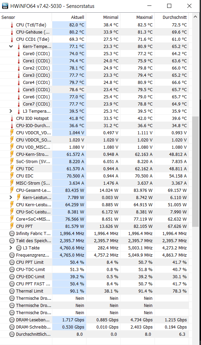Click the Sensor column header
Viewport: 201px width, 345px height.
click(26, 17)
